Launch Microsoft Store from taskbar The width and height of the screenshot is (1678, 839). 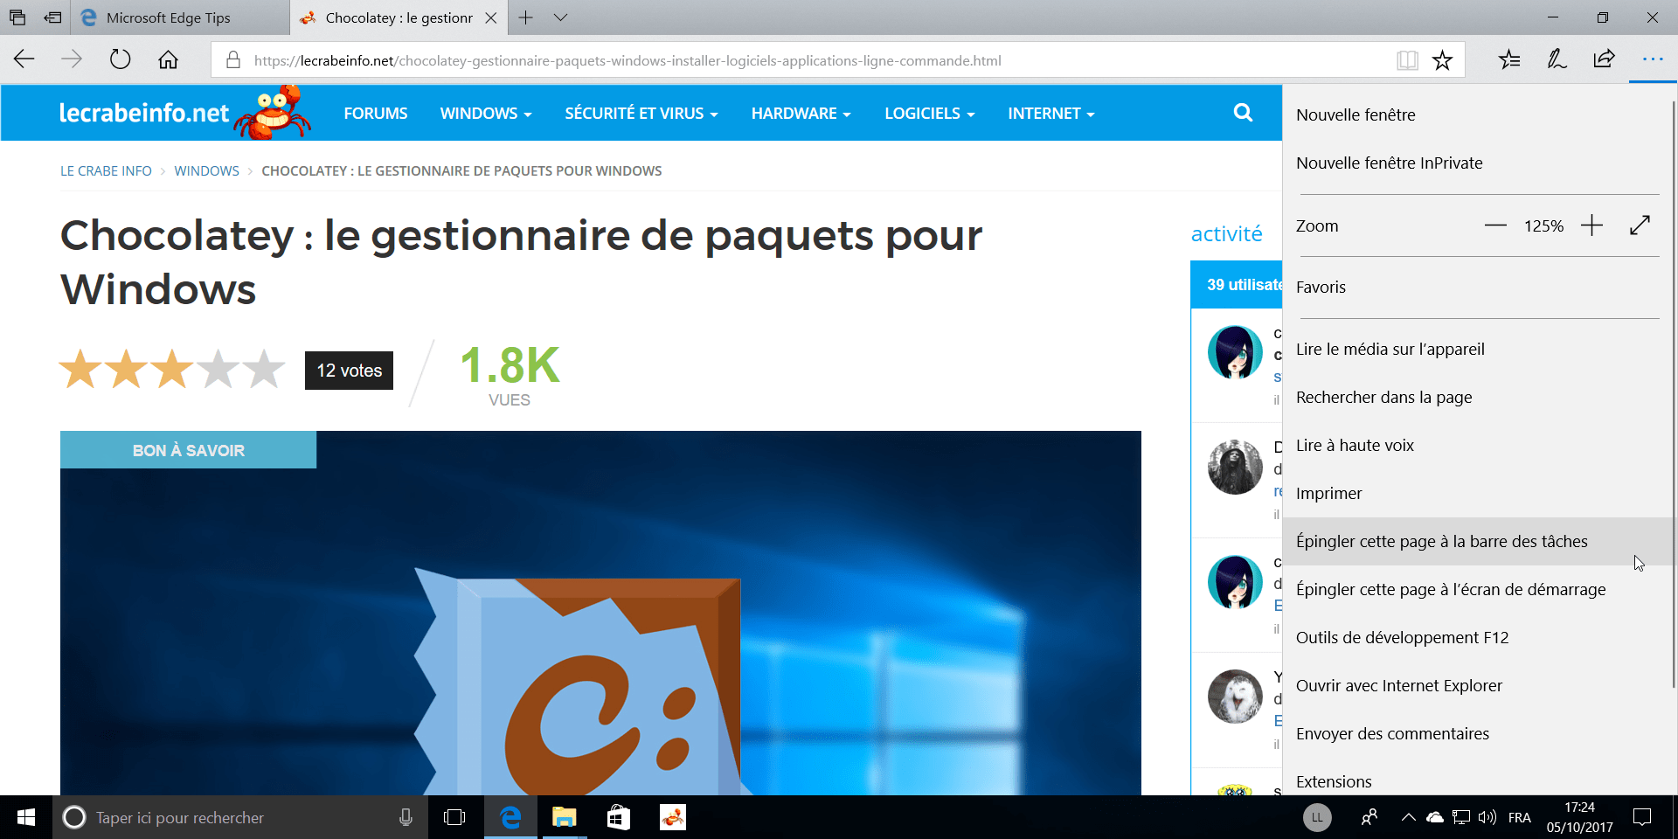coord(618,817)
